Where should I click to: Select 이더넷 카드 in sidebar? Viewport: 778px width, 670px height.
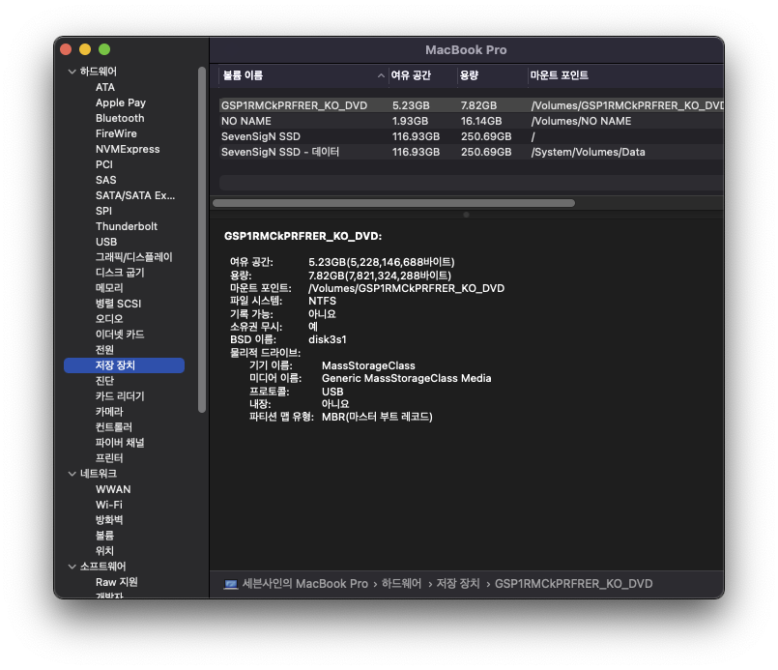(120, 335)
